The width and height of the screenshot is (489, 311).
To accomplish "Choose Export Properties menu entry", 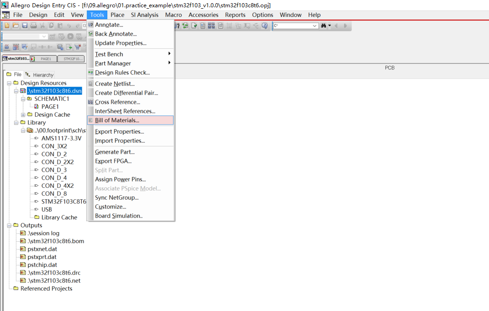I will (131, 131).
